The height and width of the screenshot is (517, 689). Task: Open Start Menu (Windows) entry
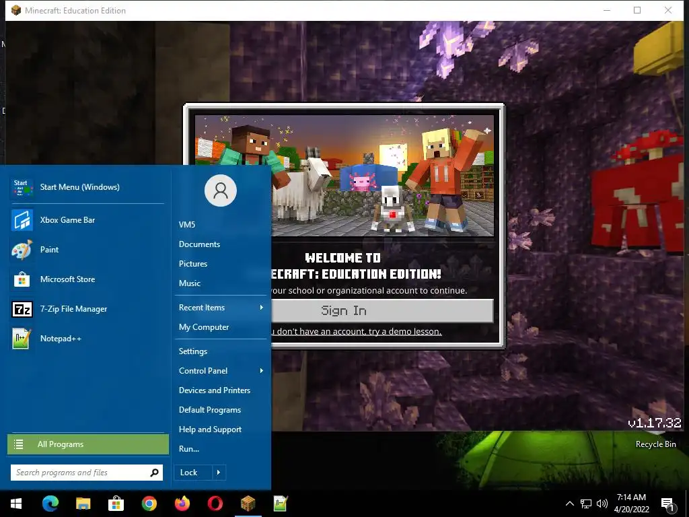point(87,187)
